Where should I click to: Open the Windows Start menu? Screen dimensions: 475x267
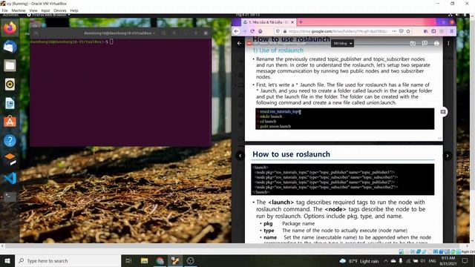click(7, 260)
